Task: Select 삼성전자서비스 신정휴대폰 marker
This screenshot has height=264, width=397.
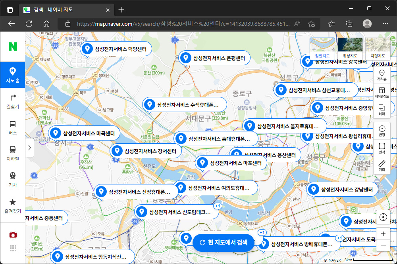Action: pyautogui.click(x=136, y=192)
